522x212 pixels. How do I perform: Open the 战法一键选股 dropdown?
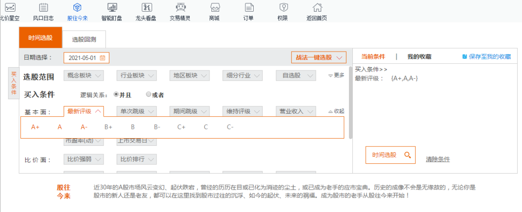point(318,57)
